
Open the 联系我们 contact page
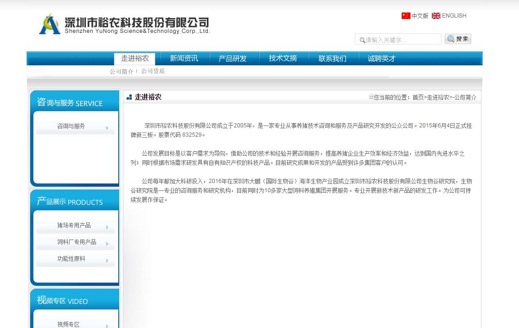pos(332,58)
